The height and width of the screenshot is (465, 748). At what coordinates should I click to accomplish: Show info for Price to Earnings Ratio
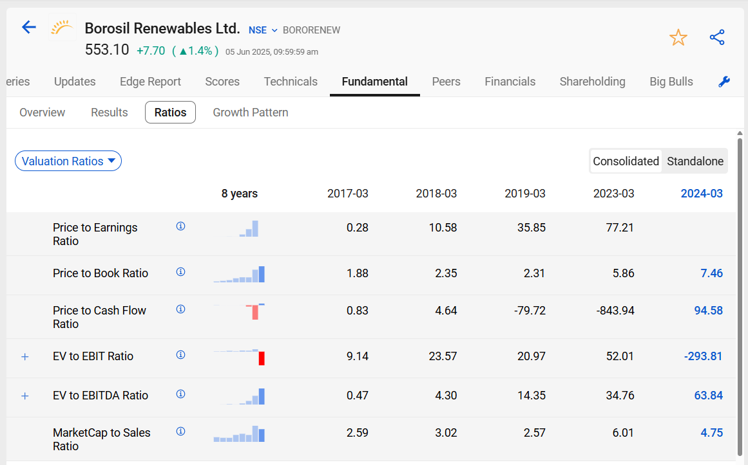coord(181,226)
